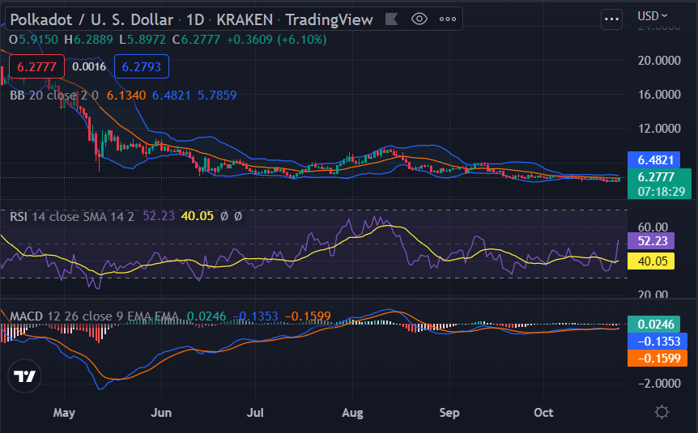This screenshot has width=698, height=433.
Task: Click the blue buy price 6.2793 button
Action: [142, 66]
